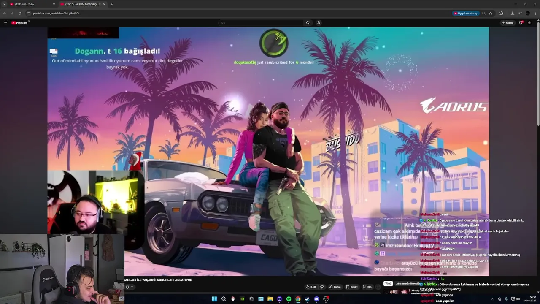This screenshot has width=540, height=304.
Task: Click the system tray microphone icon
Action: point(506,299)
